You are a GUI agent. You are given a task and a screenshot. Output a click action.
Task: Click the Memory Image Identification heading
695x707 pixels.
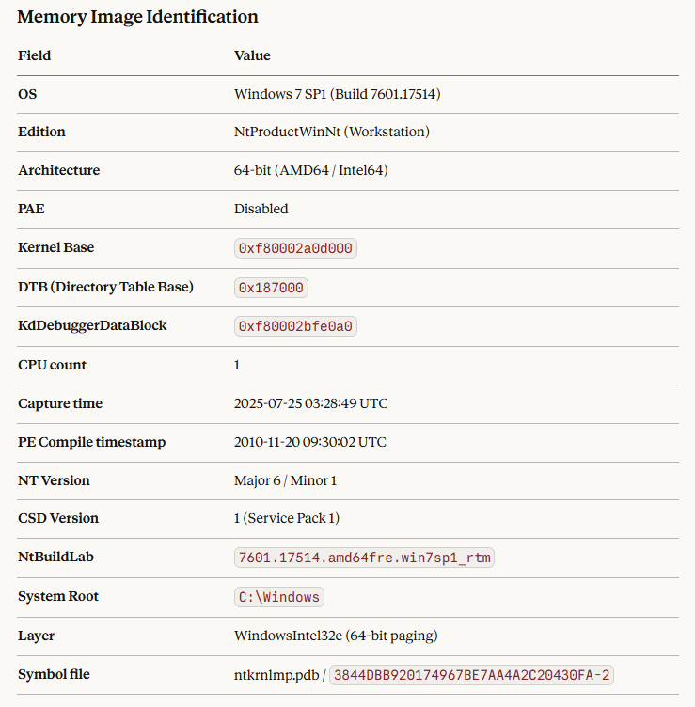(x=137, y=17)
